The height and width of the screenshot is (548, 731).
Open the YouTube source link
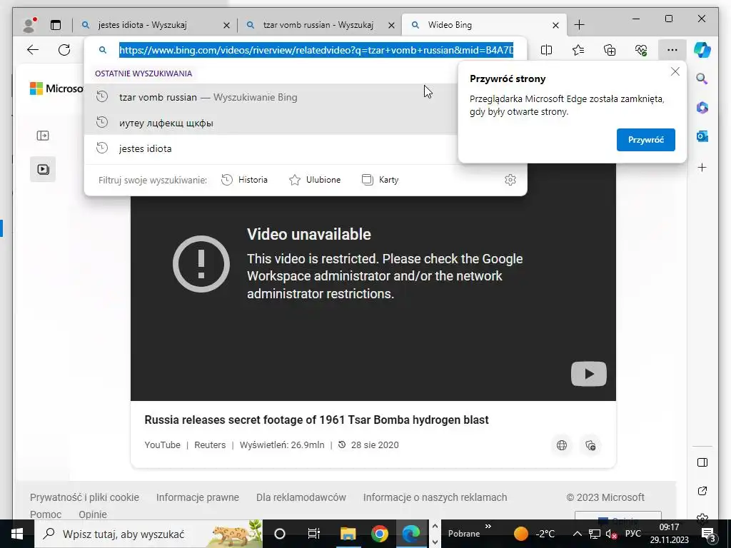(162, 445)
